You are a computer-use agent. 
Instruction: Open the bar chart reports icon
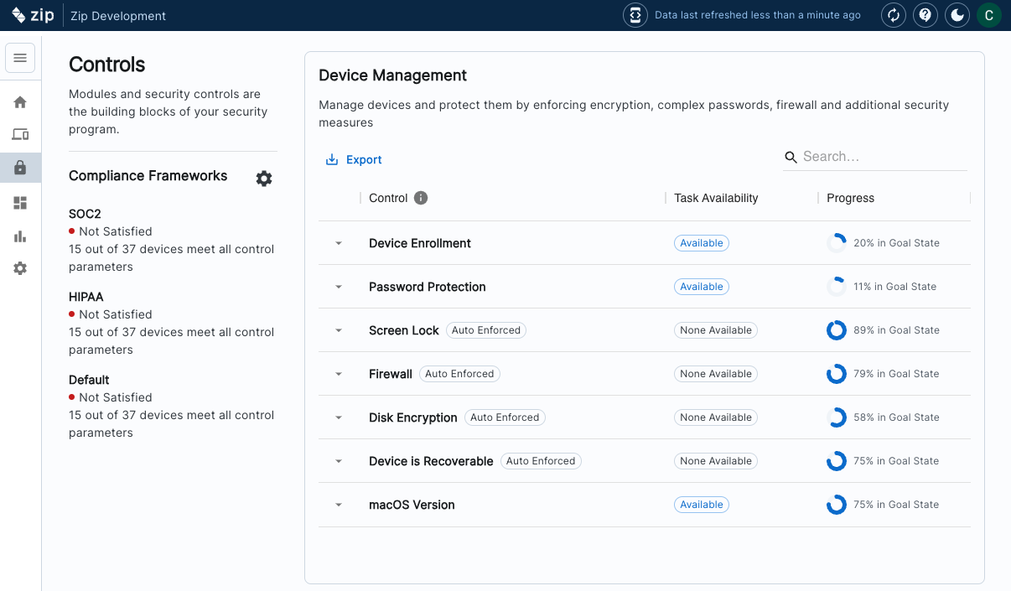click(20, 236)
